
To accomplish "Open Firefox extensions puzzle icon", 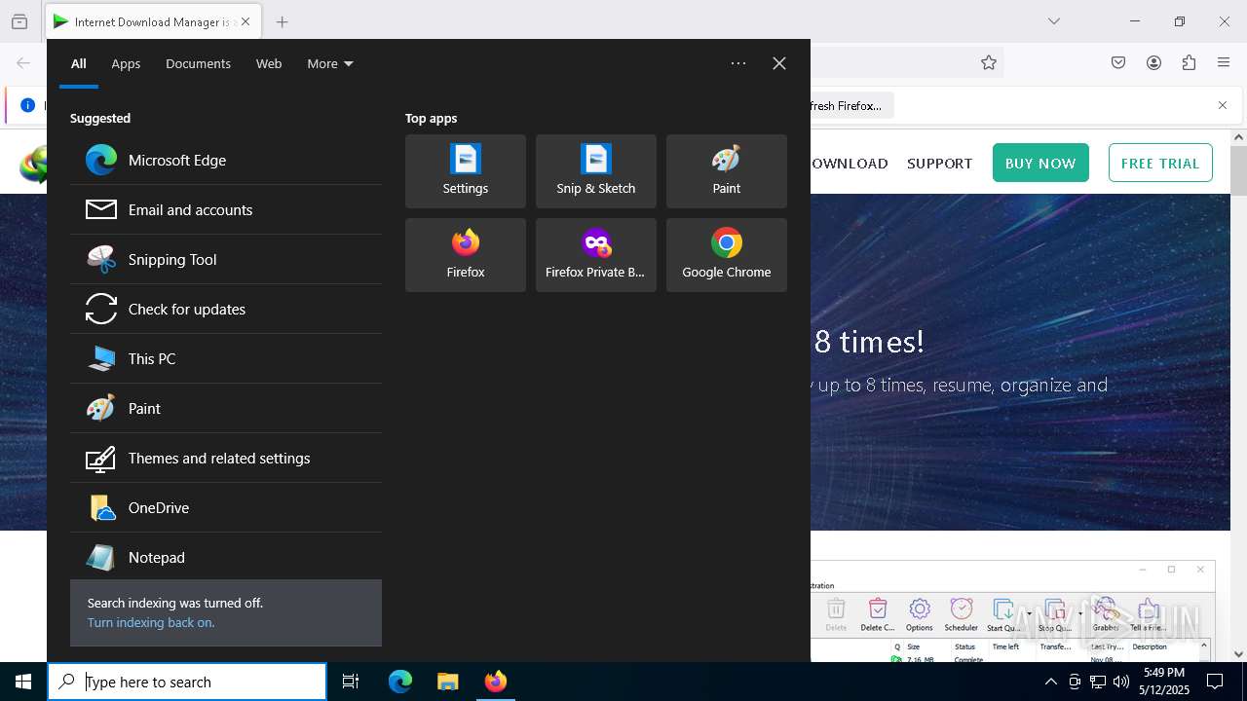I will (x=1189, y=63).
